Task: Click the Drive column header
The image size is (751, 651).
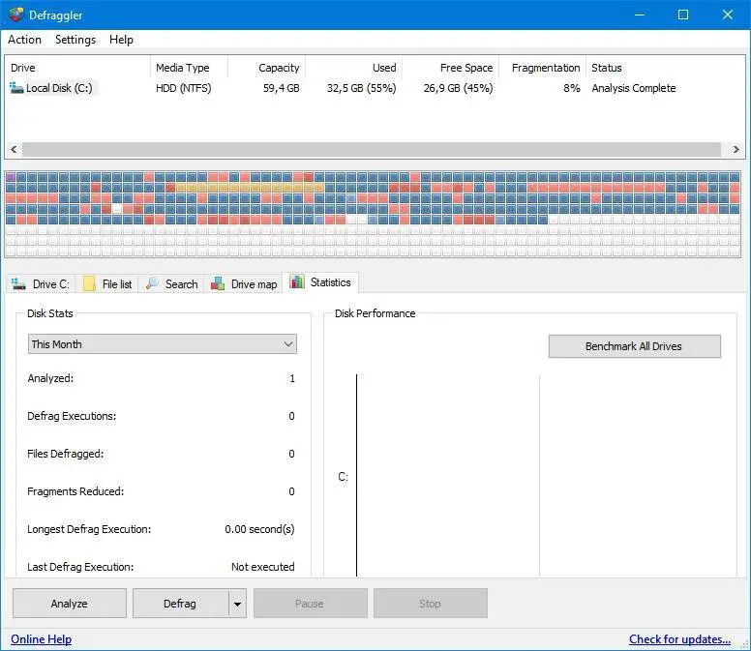Action: tap(78, 68)
